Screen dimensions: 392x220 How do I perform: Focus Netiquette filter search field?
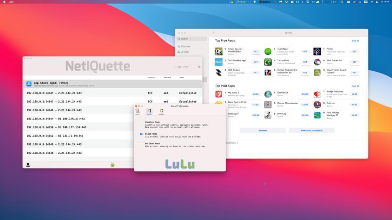(187, 67)
